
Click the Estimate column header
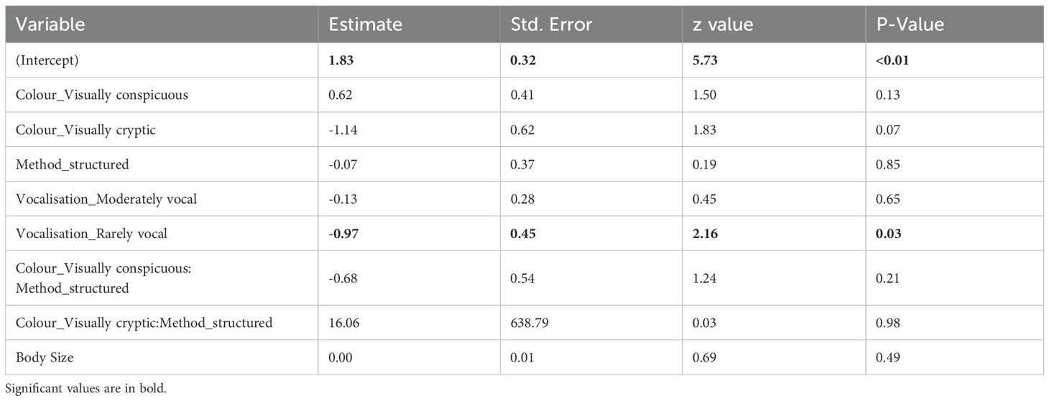[365, 24]
